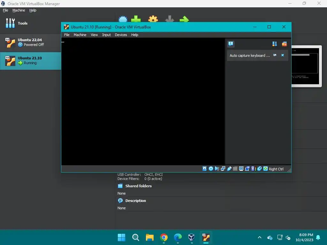Viewport: 327px width, 245px height.
Task: Click the running Ubuntu VM taskbar icon
Action: point(206,237)
